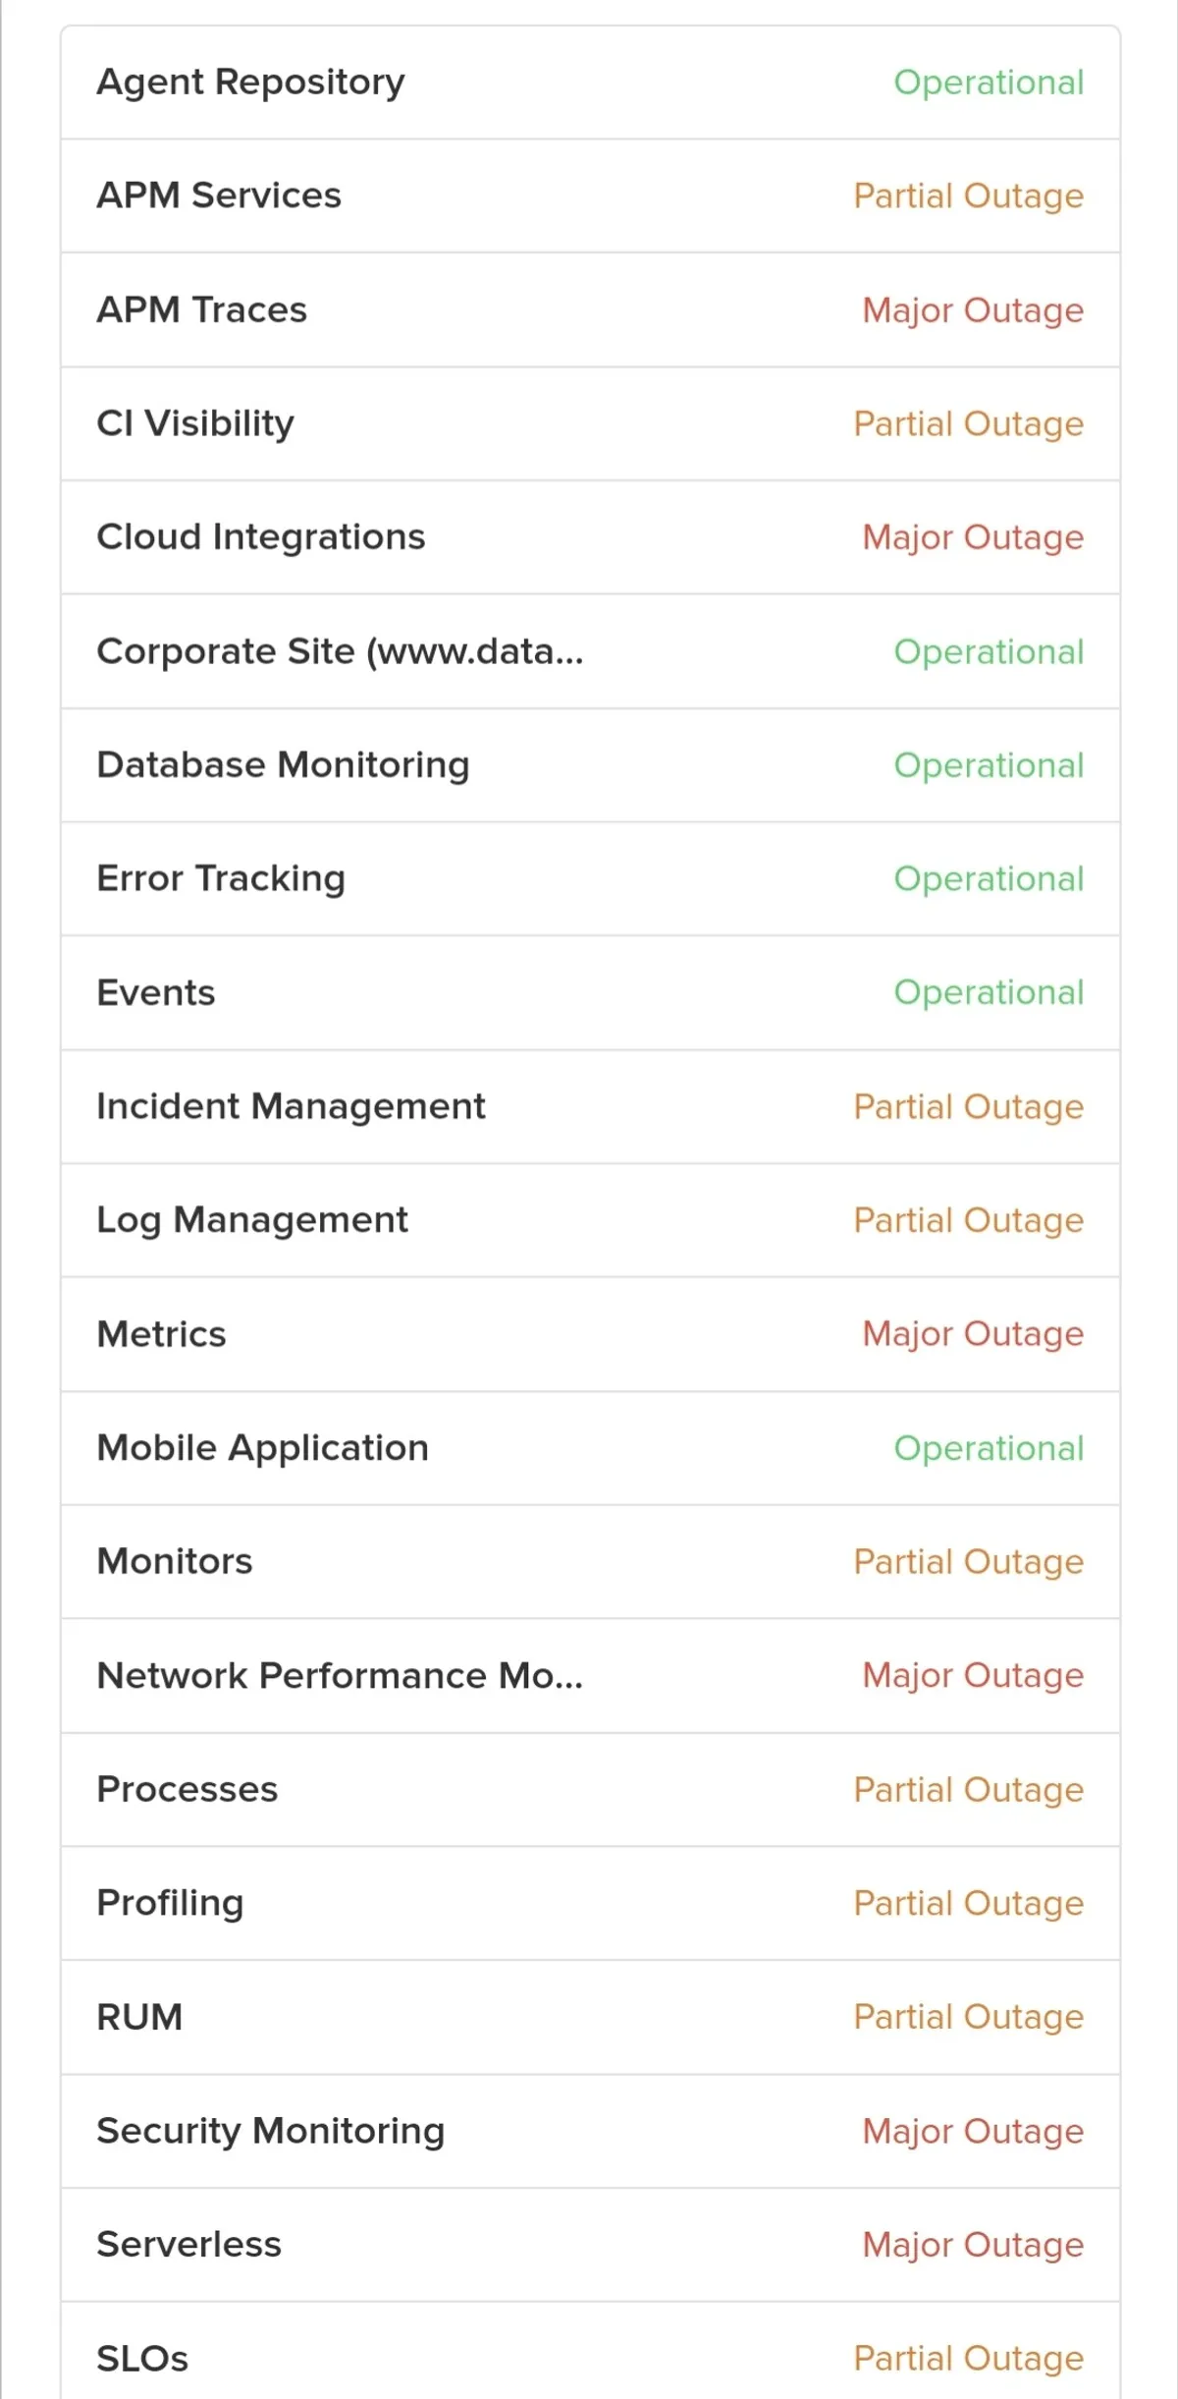Screen dimensions: 1178x2399
Task: Select the APM Services component name
Action: [219, 195]
